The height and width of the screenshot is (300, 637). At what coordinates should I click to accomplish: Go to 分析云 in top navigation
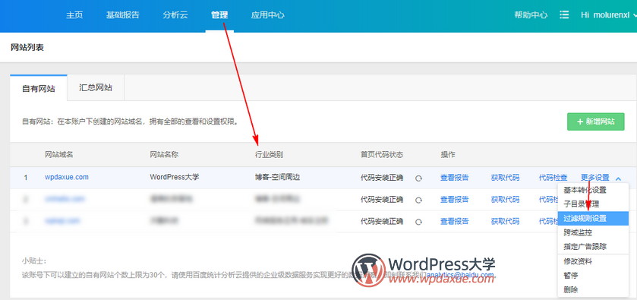pyautogui.click(x=175, y=15)
